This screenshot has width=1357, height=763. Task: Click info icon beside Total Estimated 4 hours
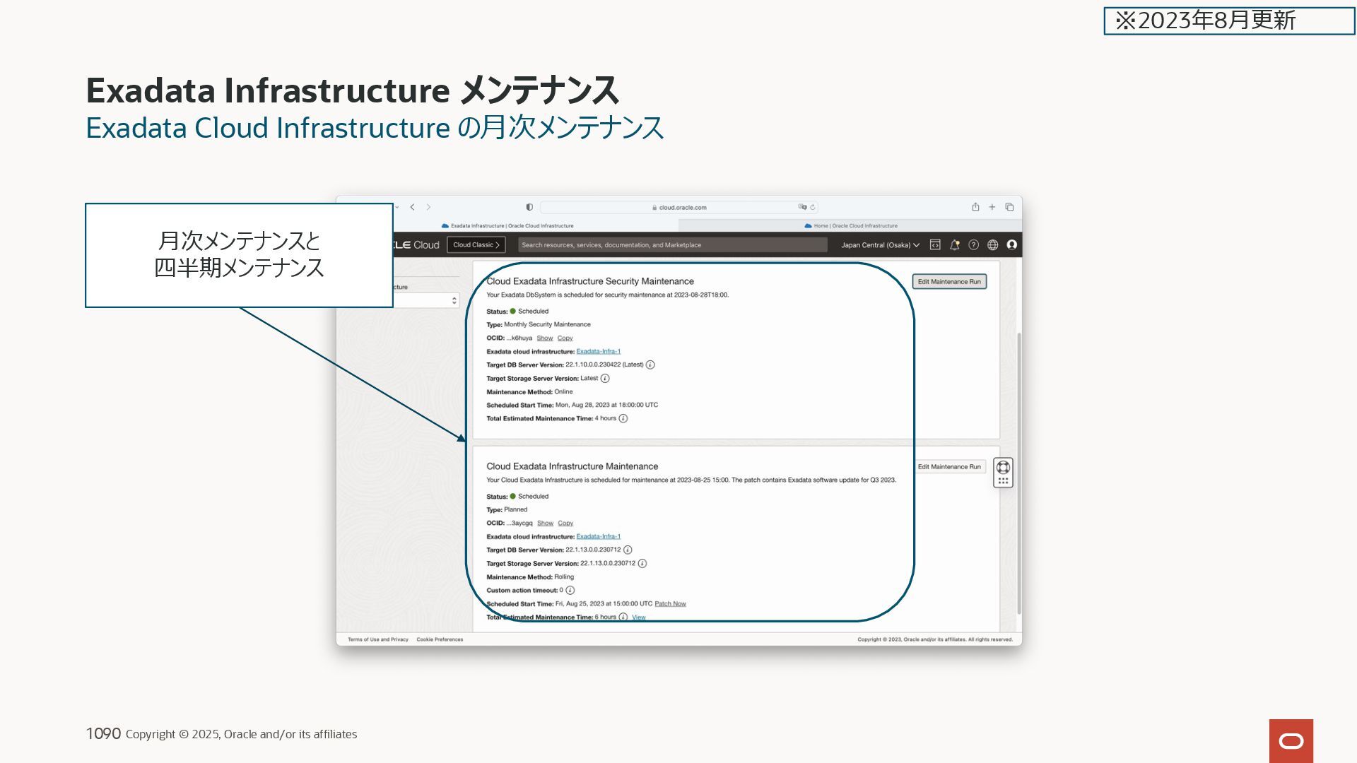click(623, 419)
